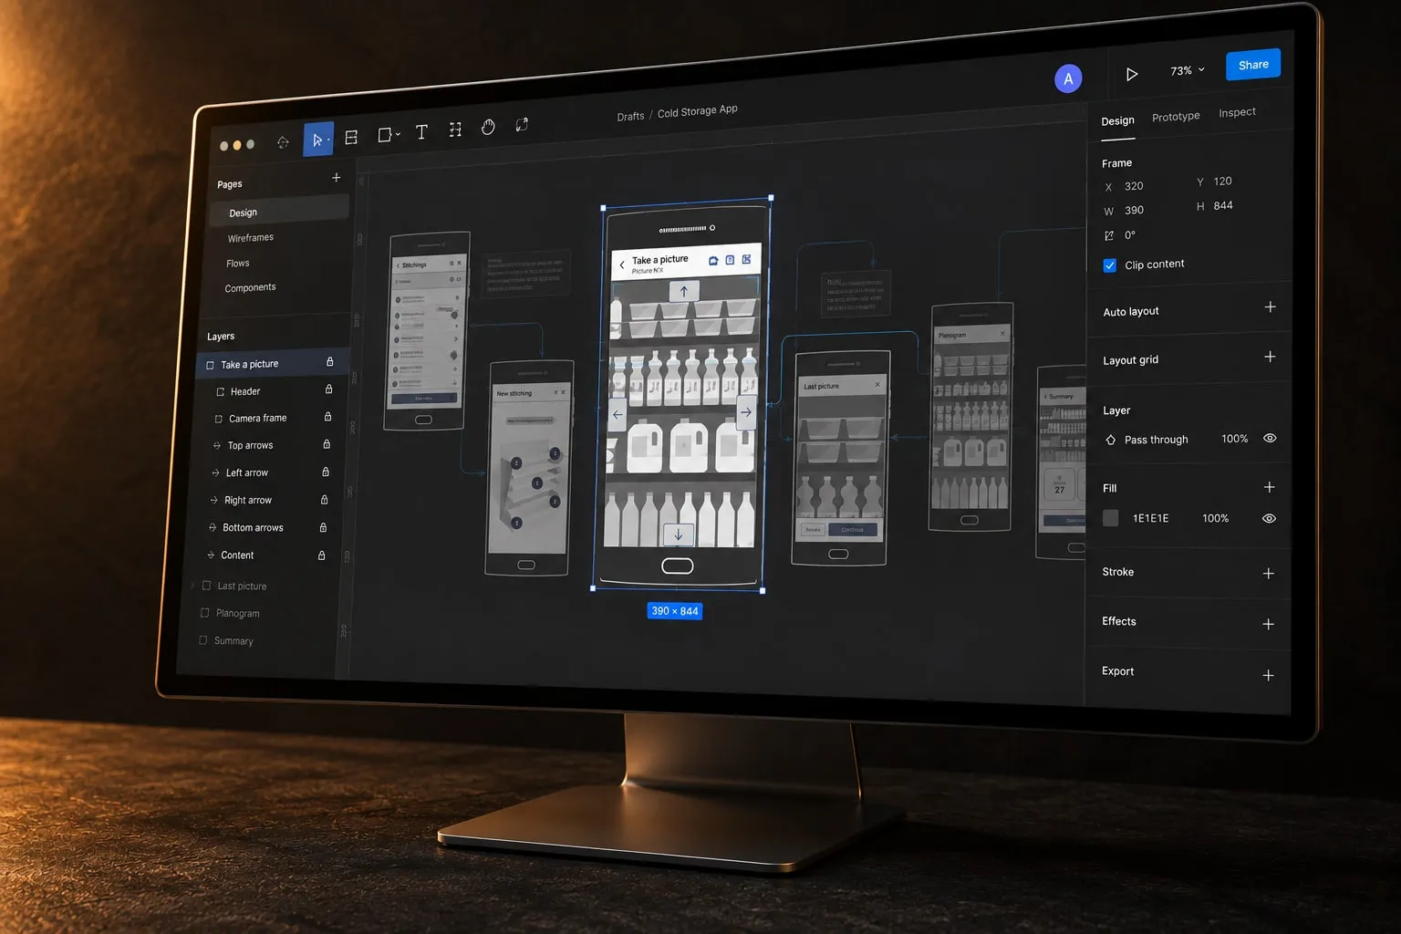This screenshot has width=1401, height=934.
Task: Toggle the lock on the Camera frame layer
Action: tap(327, 417)
